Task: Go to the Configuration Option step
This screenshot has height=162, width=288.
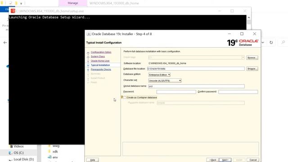Action: 101,52
